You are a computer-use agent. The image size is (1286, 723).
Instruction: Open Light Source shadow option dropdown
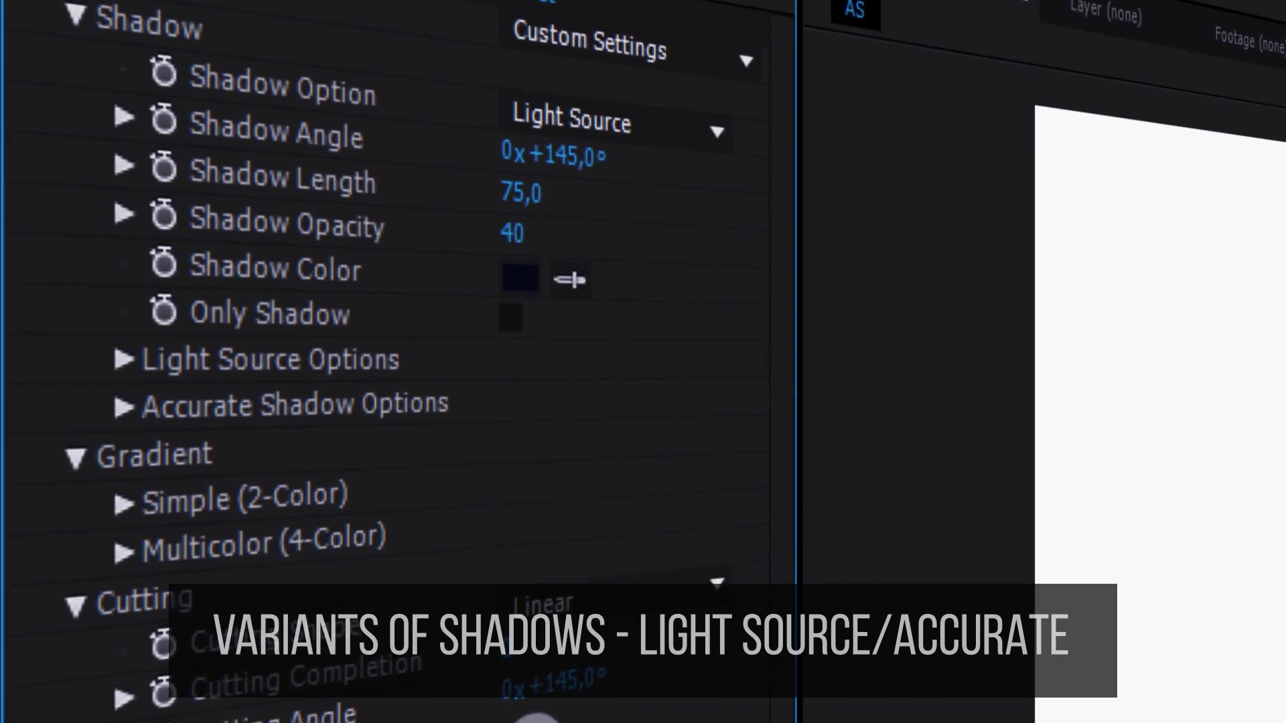coord(615,121)
